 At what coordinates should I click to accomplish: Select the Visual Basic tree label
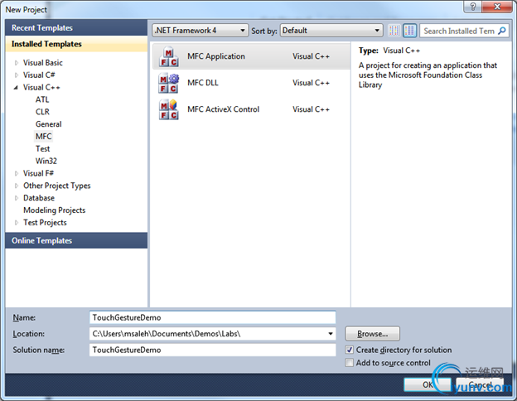point(42,63)
